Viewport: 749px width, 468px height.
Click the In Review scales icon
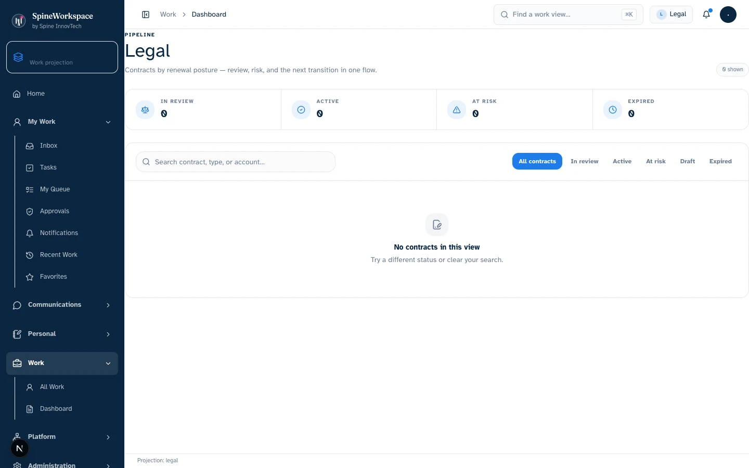click(145, 110)
